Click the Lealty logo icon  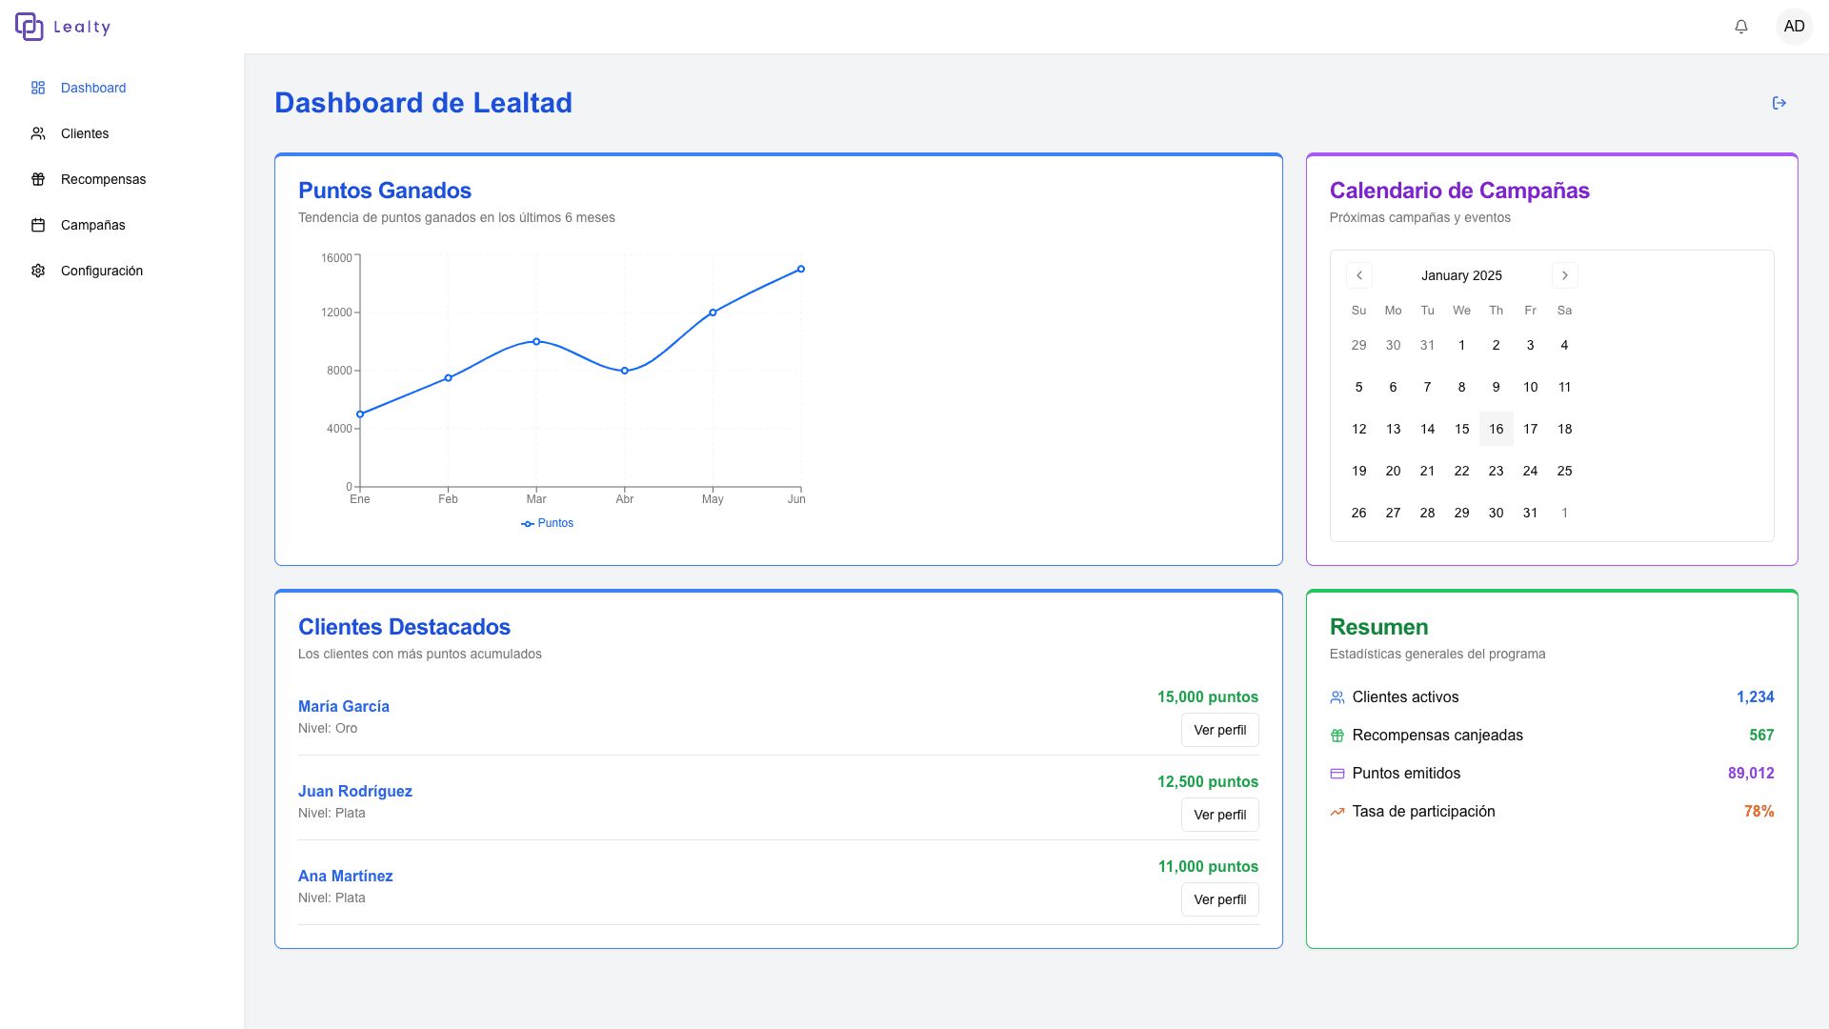click(30, 27)
